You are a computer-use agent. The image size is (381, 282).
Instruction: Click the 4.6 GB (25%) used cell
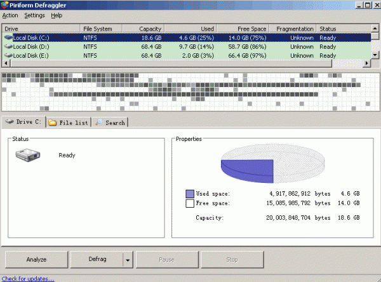[x=196, y=37]
